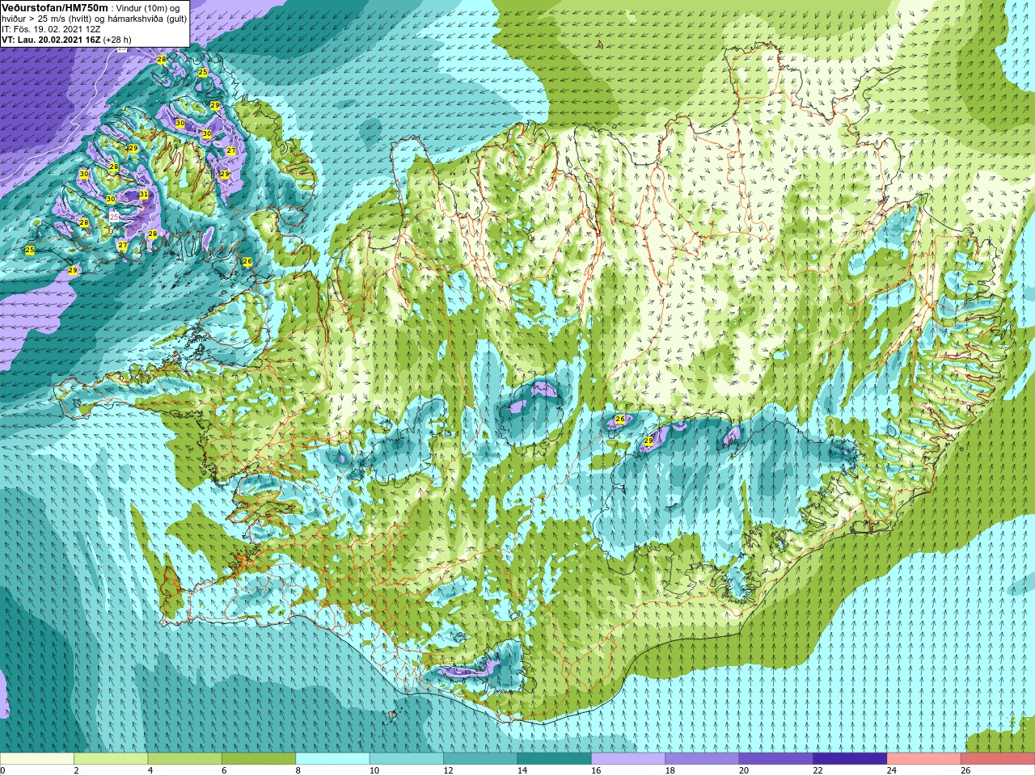Image resolution: width=1035 pixels, height=776 pixels.
Task: Pick the 20–22 m/s violet legend swatch
Action: 776,759
